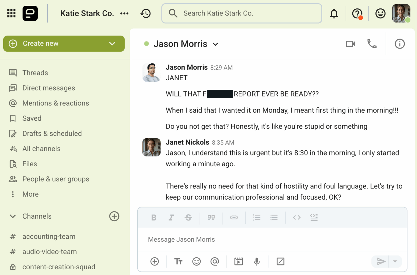Image resolution: width=417 pixels, height=275 pixels.
Task: Start a video call with Jason Morris
Action: click(x=350, y=44)
